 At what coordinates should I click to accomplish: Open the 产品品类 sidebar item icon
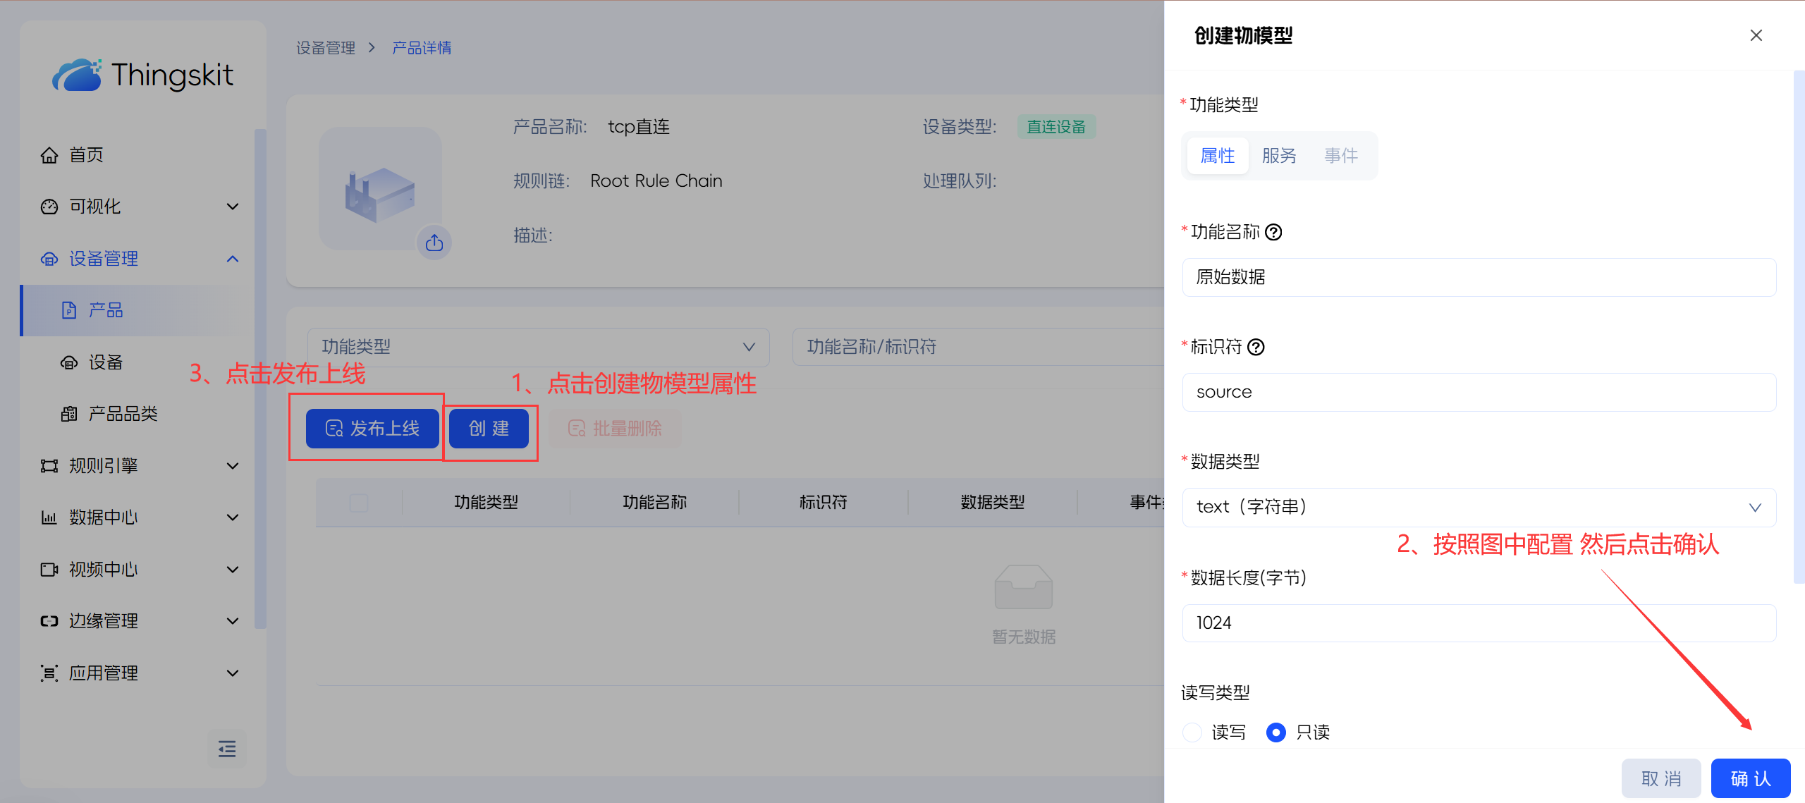pyautogui.click(x=69, y=414)
